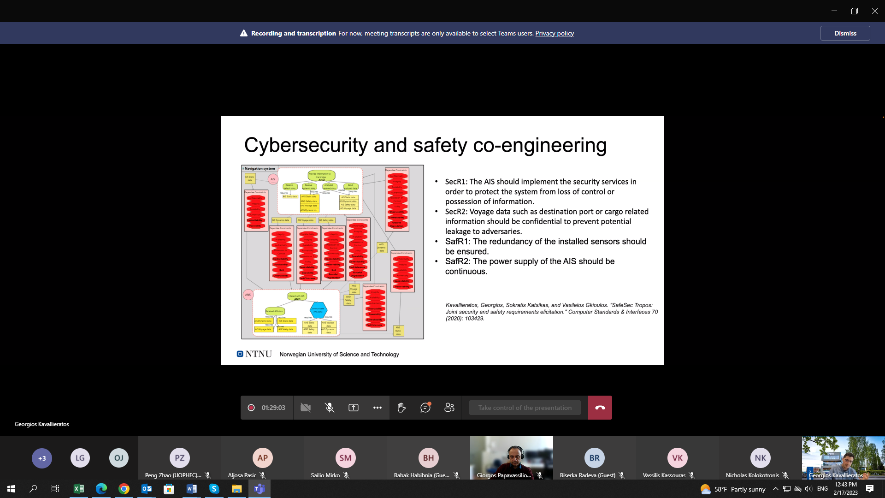Raise your hand in the meeting
This screenshot has height=498, width=885.
[x=401, y=408]
